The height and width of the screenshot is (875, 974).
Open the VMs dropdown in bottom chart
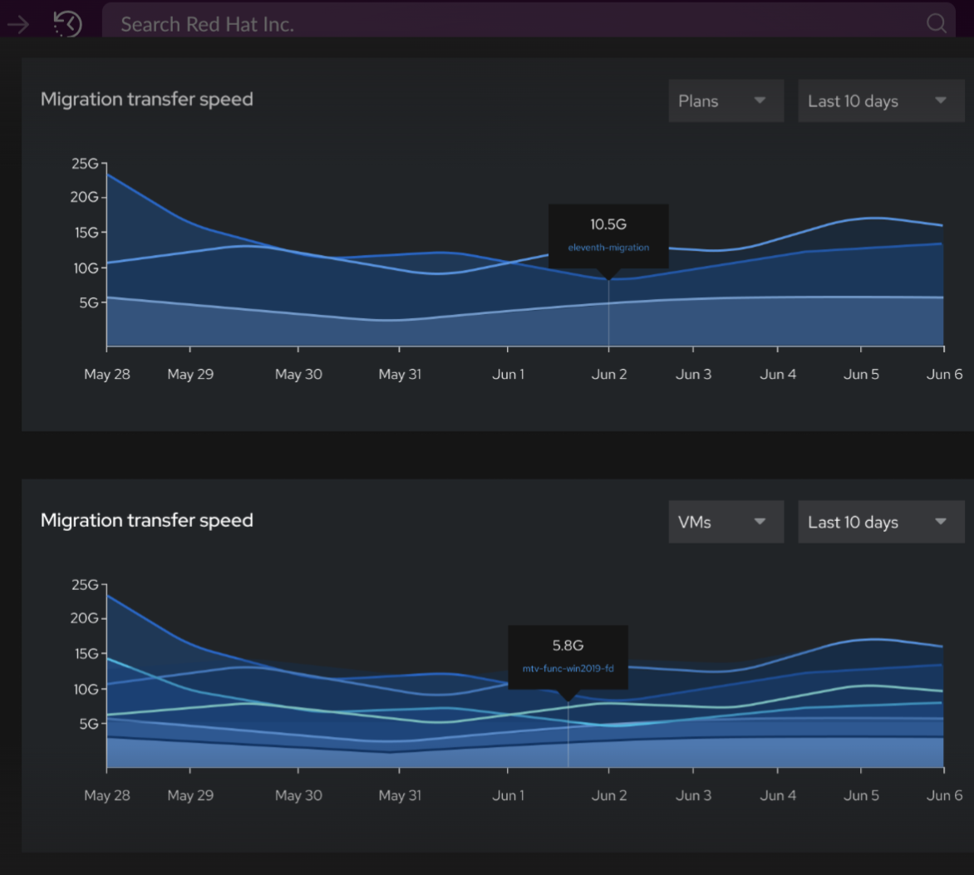[x=726, y=523]
